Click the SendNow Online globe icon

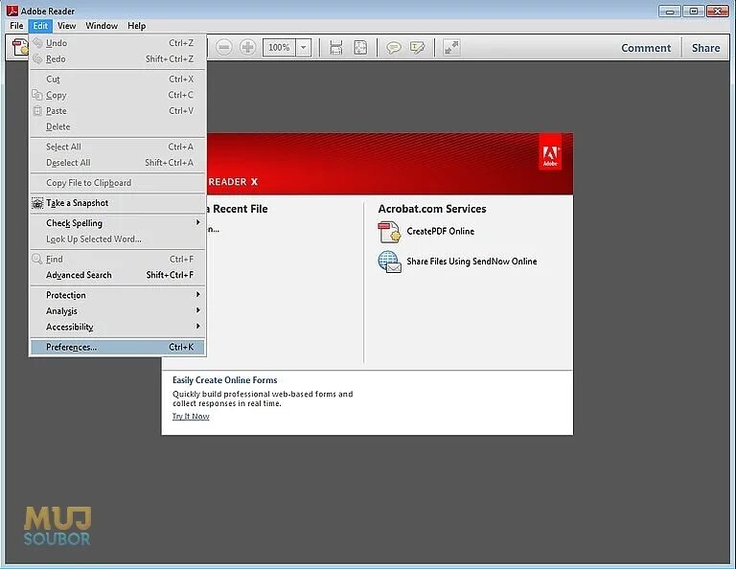pyautogui.click(x=389, y=262)
